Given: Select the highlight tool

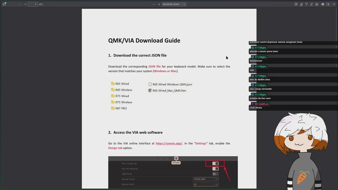Looking at the screenshot, I should (x=301, y=4).
